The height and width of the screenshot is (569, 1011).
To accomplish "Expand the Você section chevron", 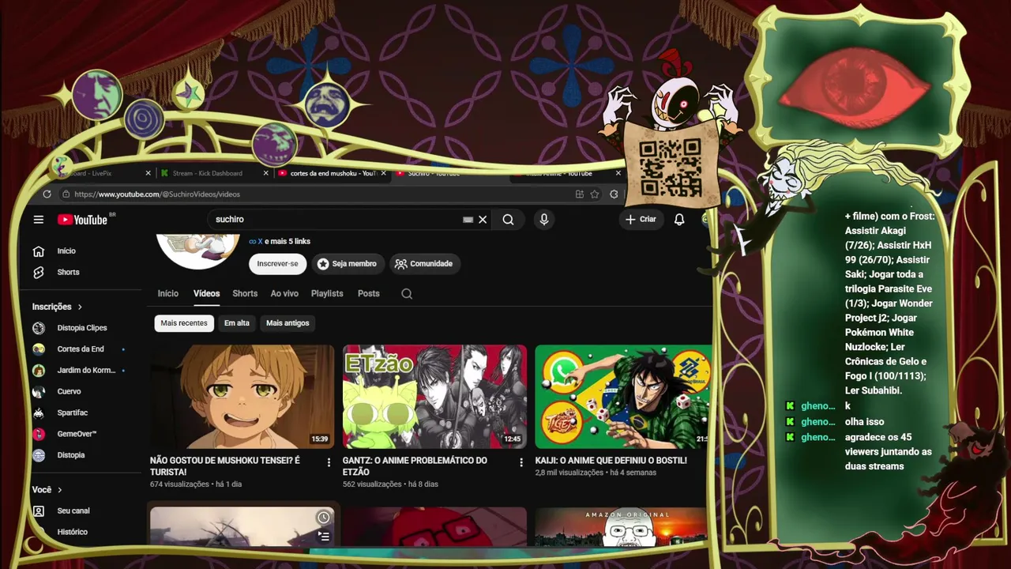I will tap(59, 490).
